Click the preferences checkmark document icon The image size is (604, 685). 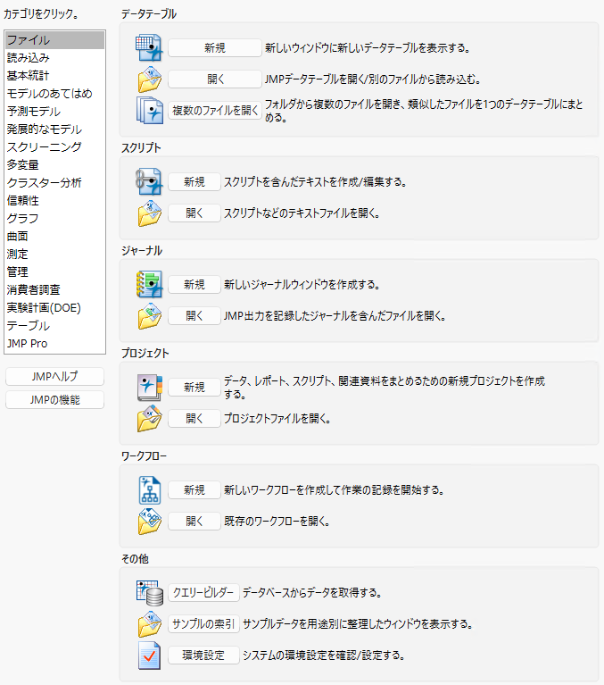(x=149, y=656)
